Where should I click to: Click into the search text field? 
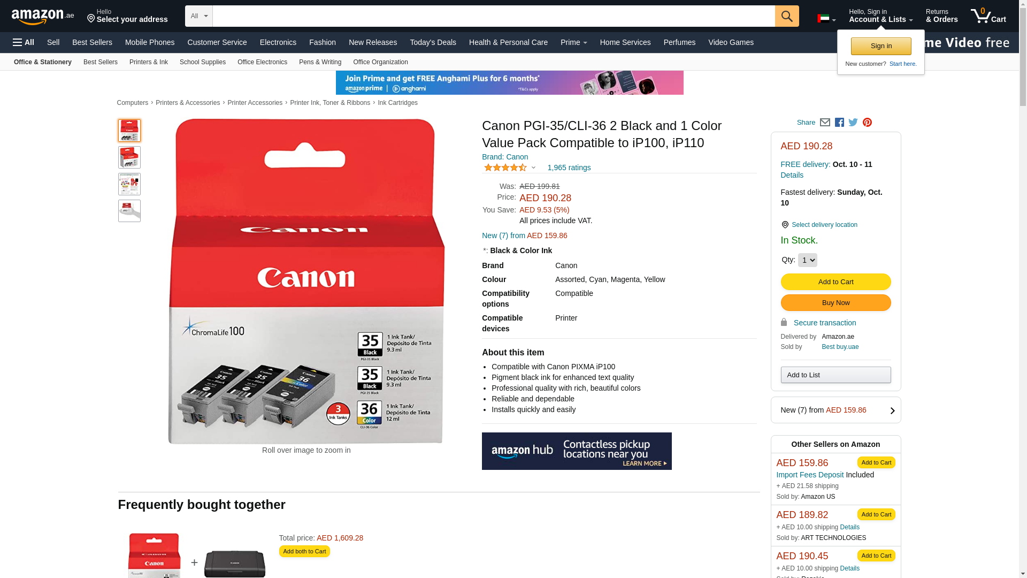(494, 16)
